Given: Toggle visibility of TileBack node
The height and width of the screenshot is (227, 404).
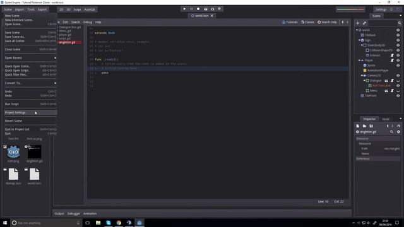Looking at the screenshot, I should coord(398,35).
